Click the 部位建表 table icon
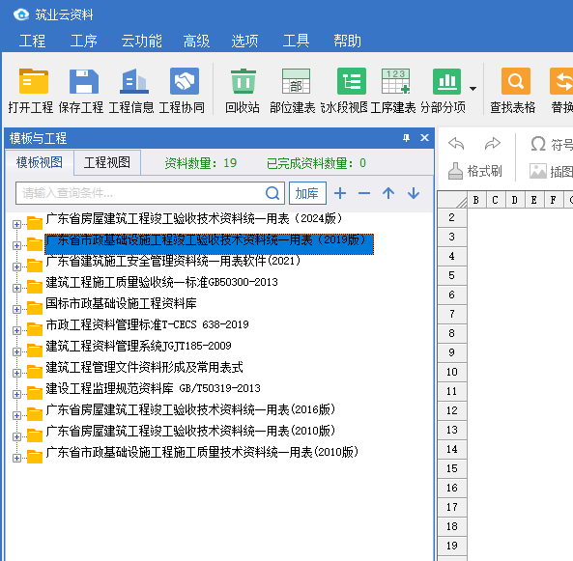The width and height of the screenshot is (573, 561). (296, 81)
